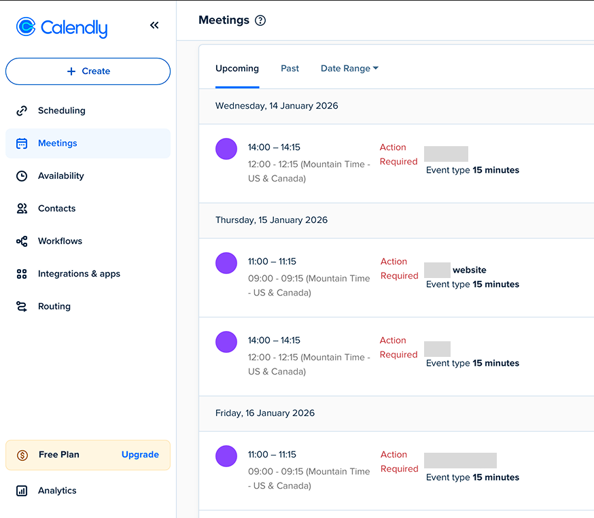This screenshot has height=518, width=594.
Task: Click the 11:00 – 11:15 time on Thursday
Action: point(272,262)
